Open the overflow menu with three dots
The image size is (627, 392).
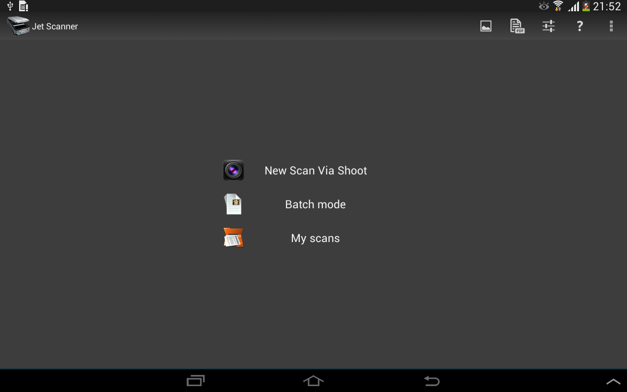pos(611,26)
